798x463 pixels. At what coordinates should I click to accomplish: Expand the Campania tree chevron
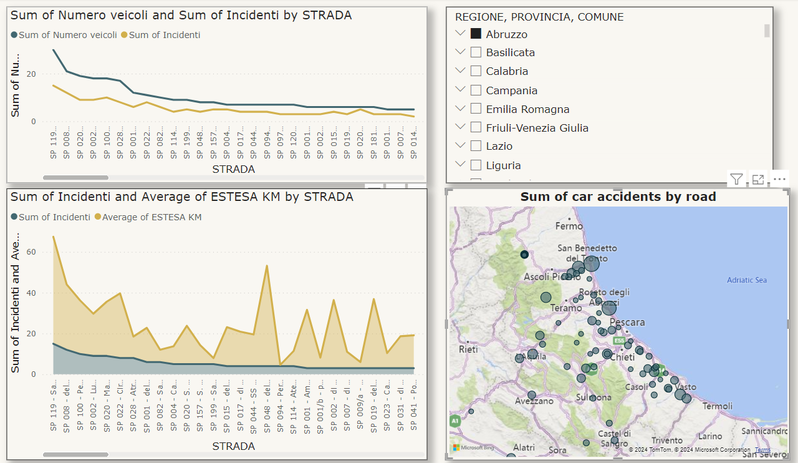461,90
